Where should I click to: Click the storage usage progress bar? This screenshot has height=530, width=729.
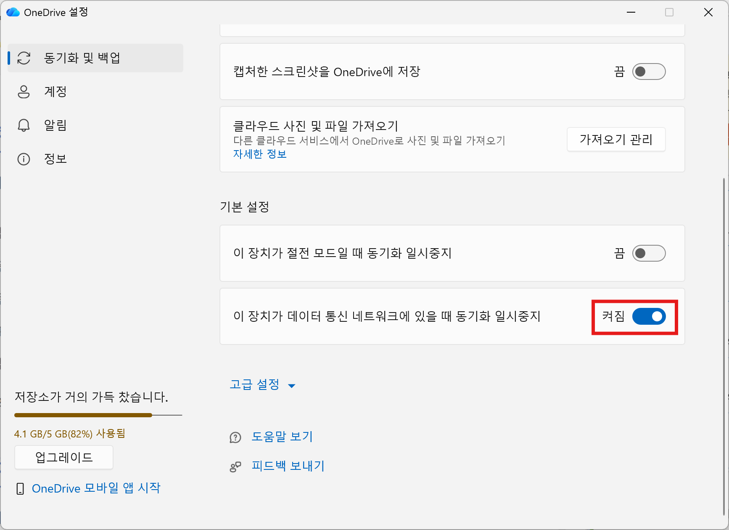tap(98, 415)
